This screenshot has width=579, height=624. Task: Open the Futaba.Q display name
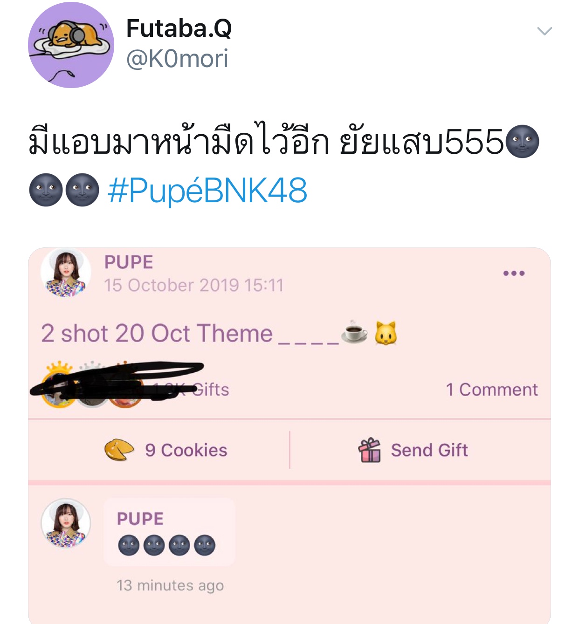pos(179,28)
